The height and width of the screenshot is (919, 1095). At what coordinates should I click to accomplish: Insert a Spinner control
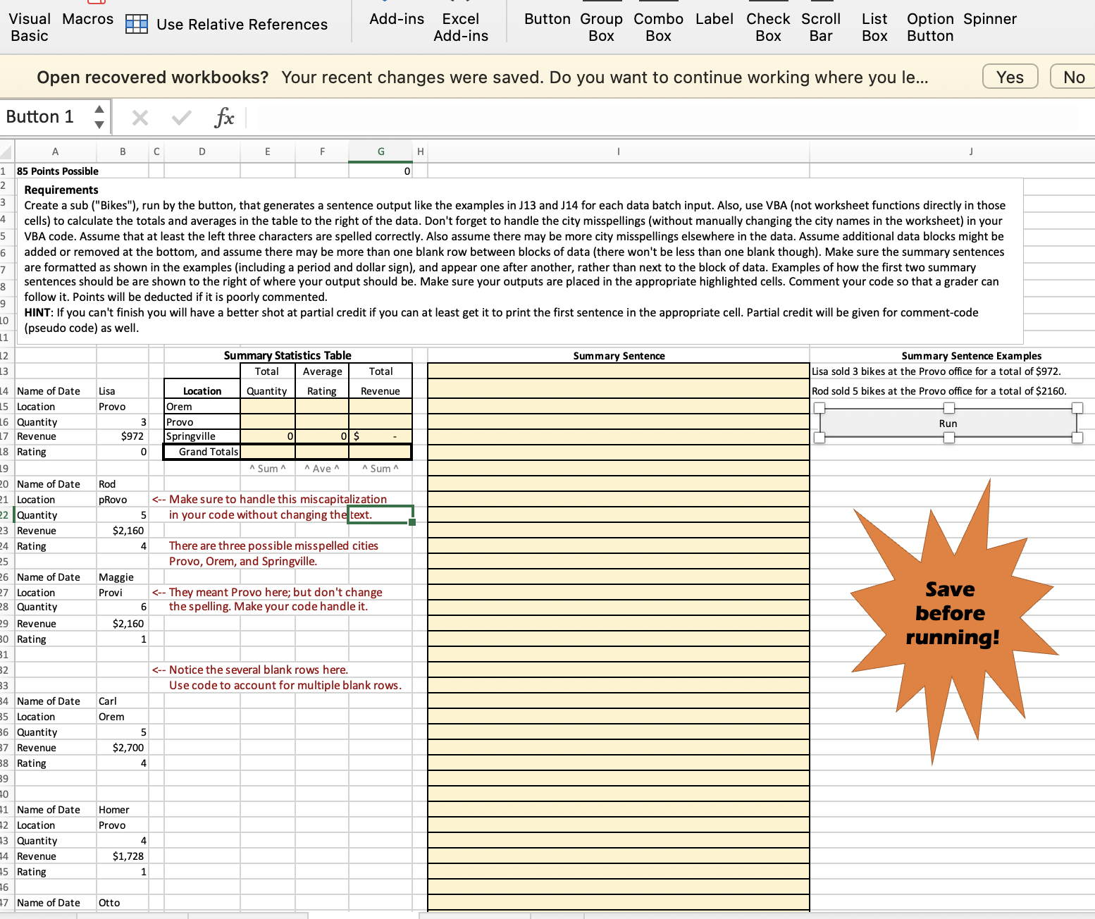click(989, 19)
